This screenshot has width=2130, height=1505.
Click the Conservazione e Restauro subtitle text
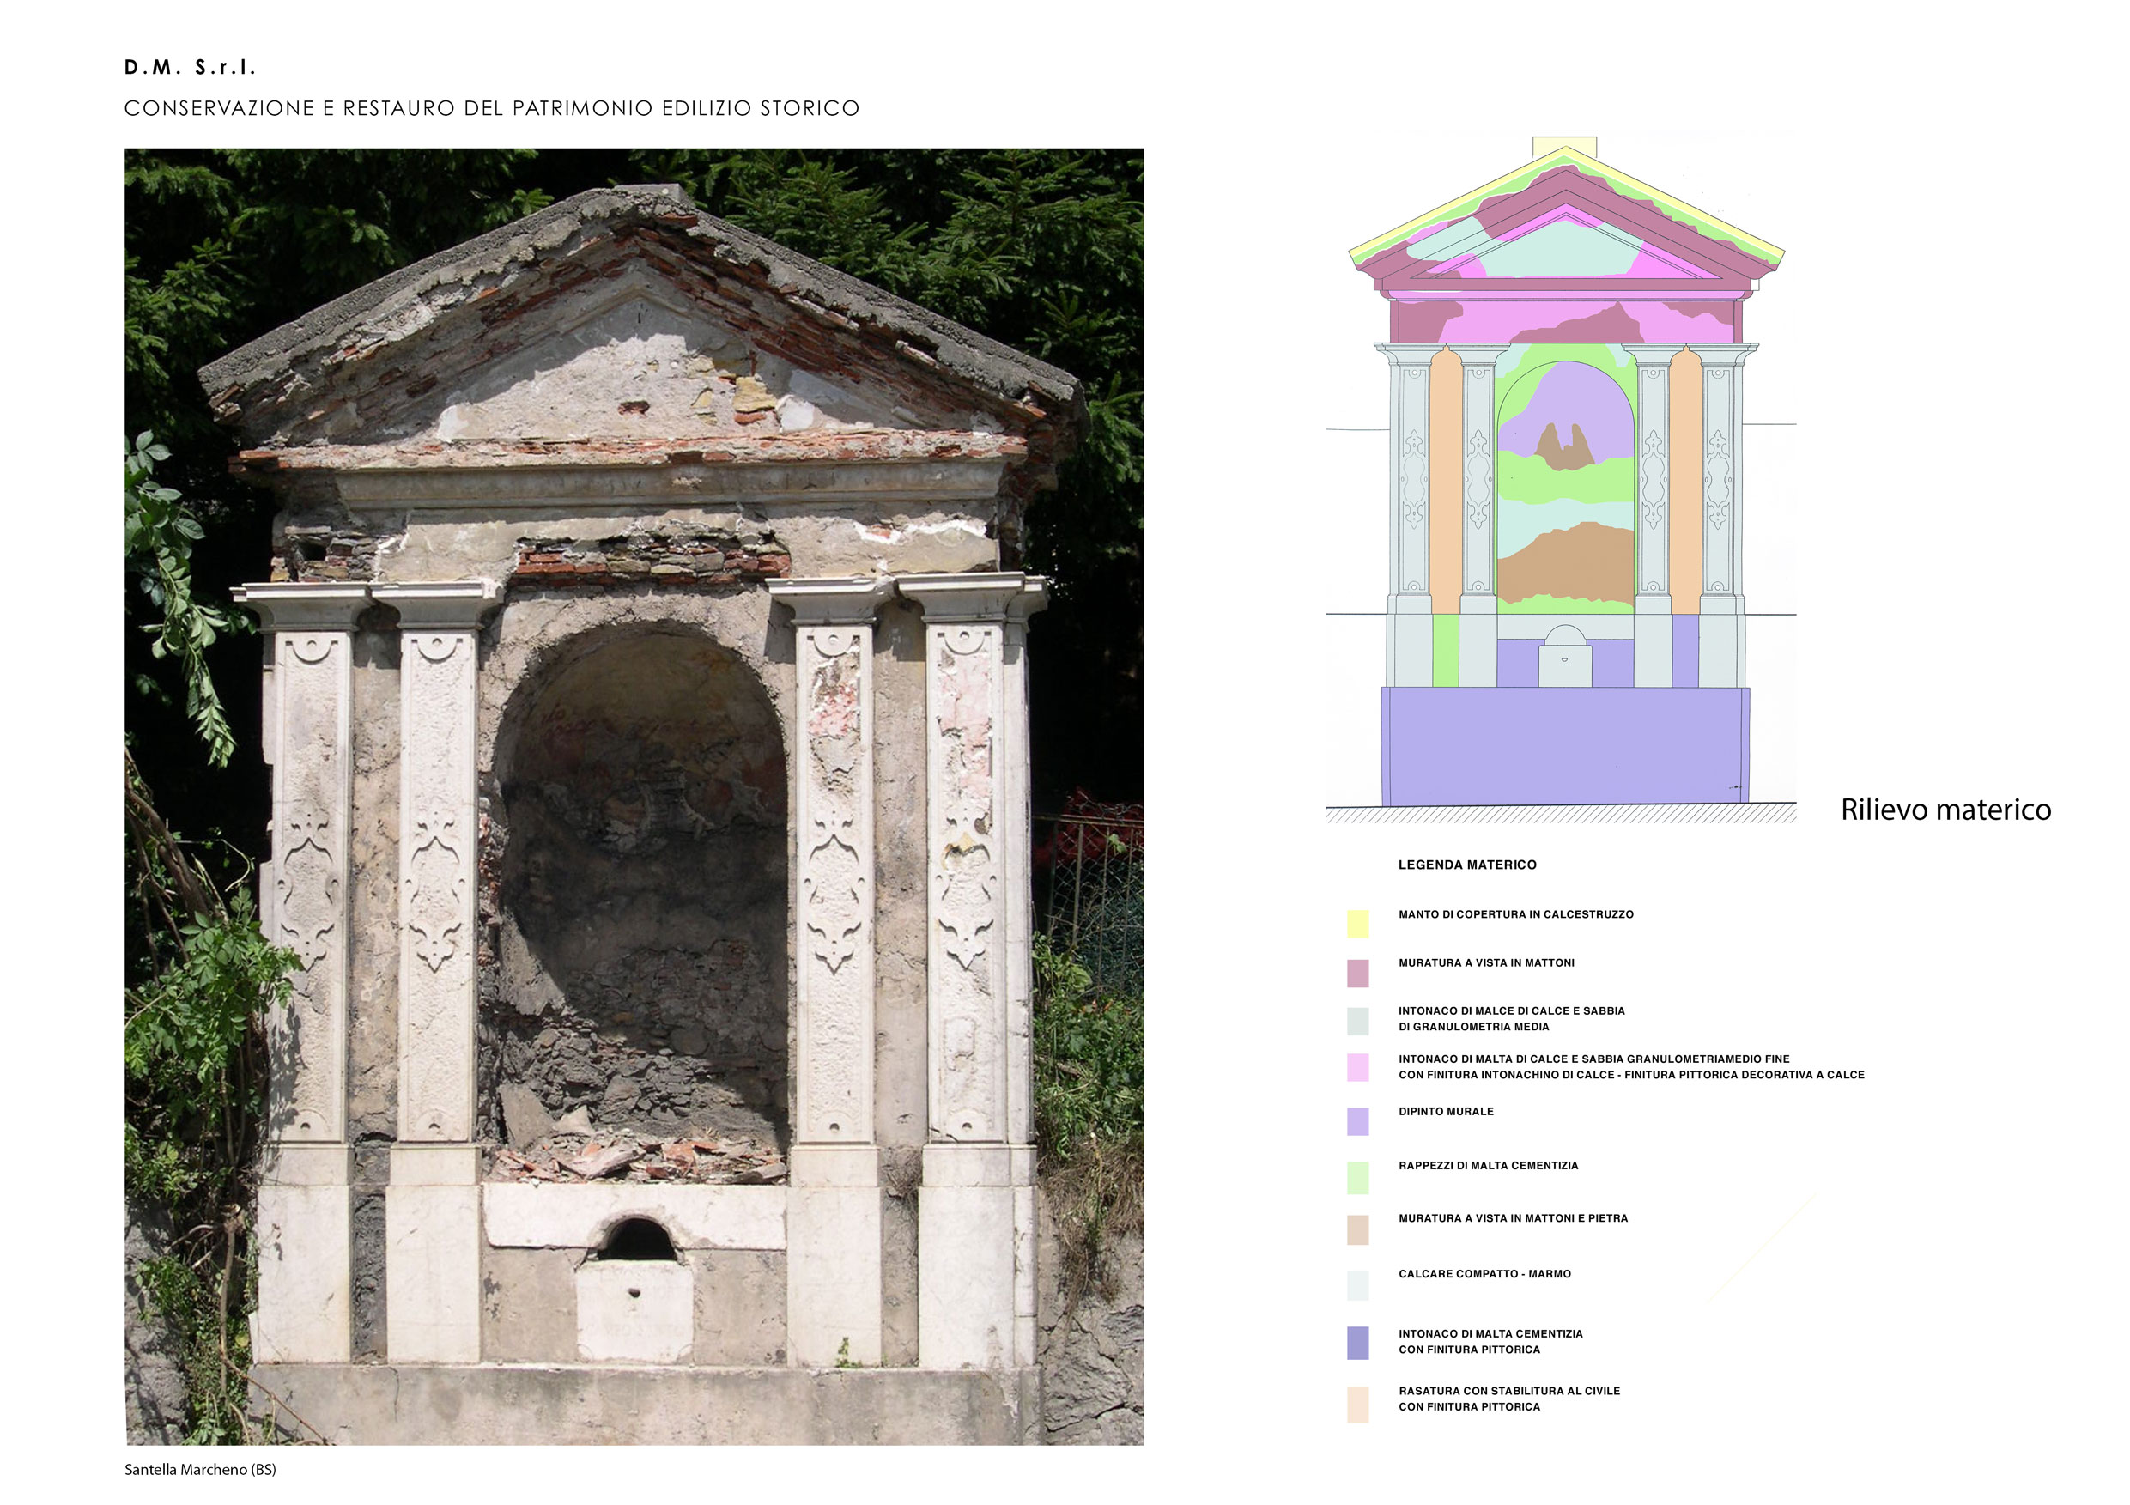pyautogui.click(x=492, y=108)
